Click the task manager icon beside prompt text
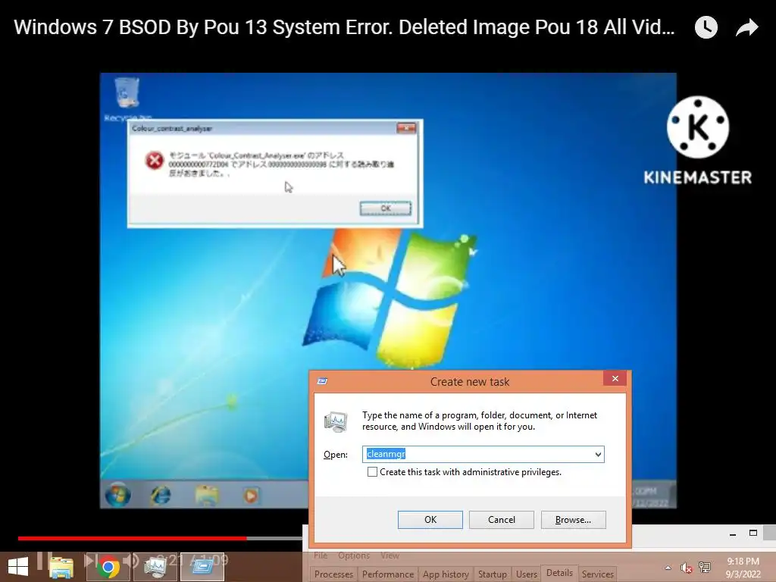This screenshot has height=582, width=776. tap(336, 421)
